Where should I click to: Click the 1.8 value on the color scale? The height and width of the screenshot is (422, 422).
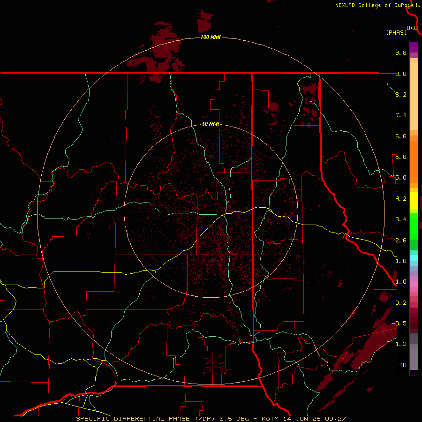[401, 261]
